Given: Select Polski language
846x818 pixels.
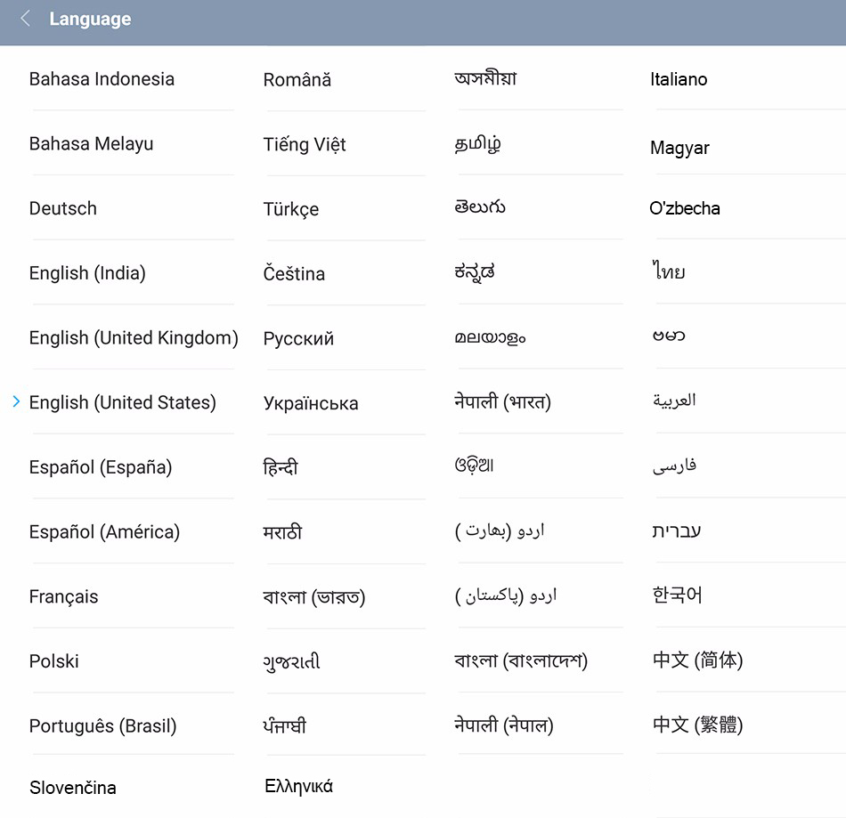Looking at the screenshot, I should click(x=54, y=661).
